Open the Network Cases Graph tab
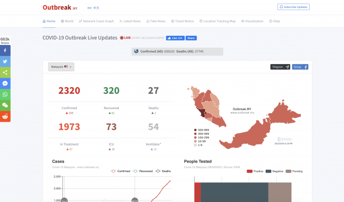Image resolution: width=344 pixels, height=202 pixels. click(96, 21)
